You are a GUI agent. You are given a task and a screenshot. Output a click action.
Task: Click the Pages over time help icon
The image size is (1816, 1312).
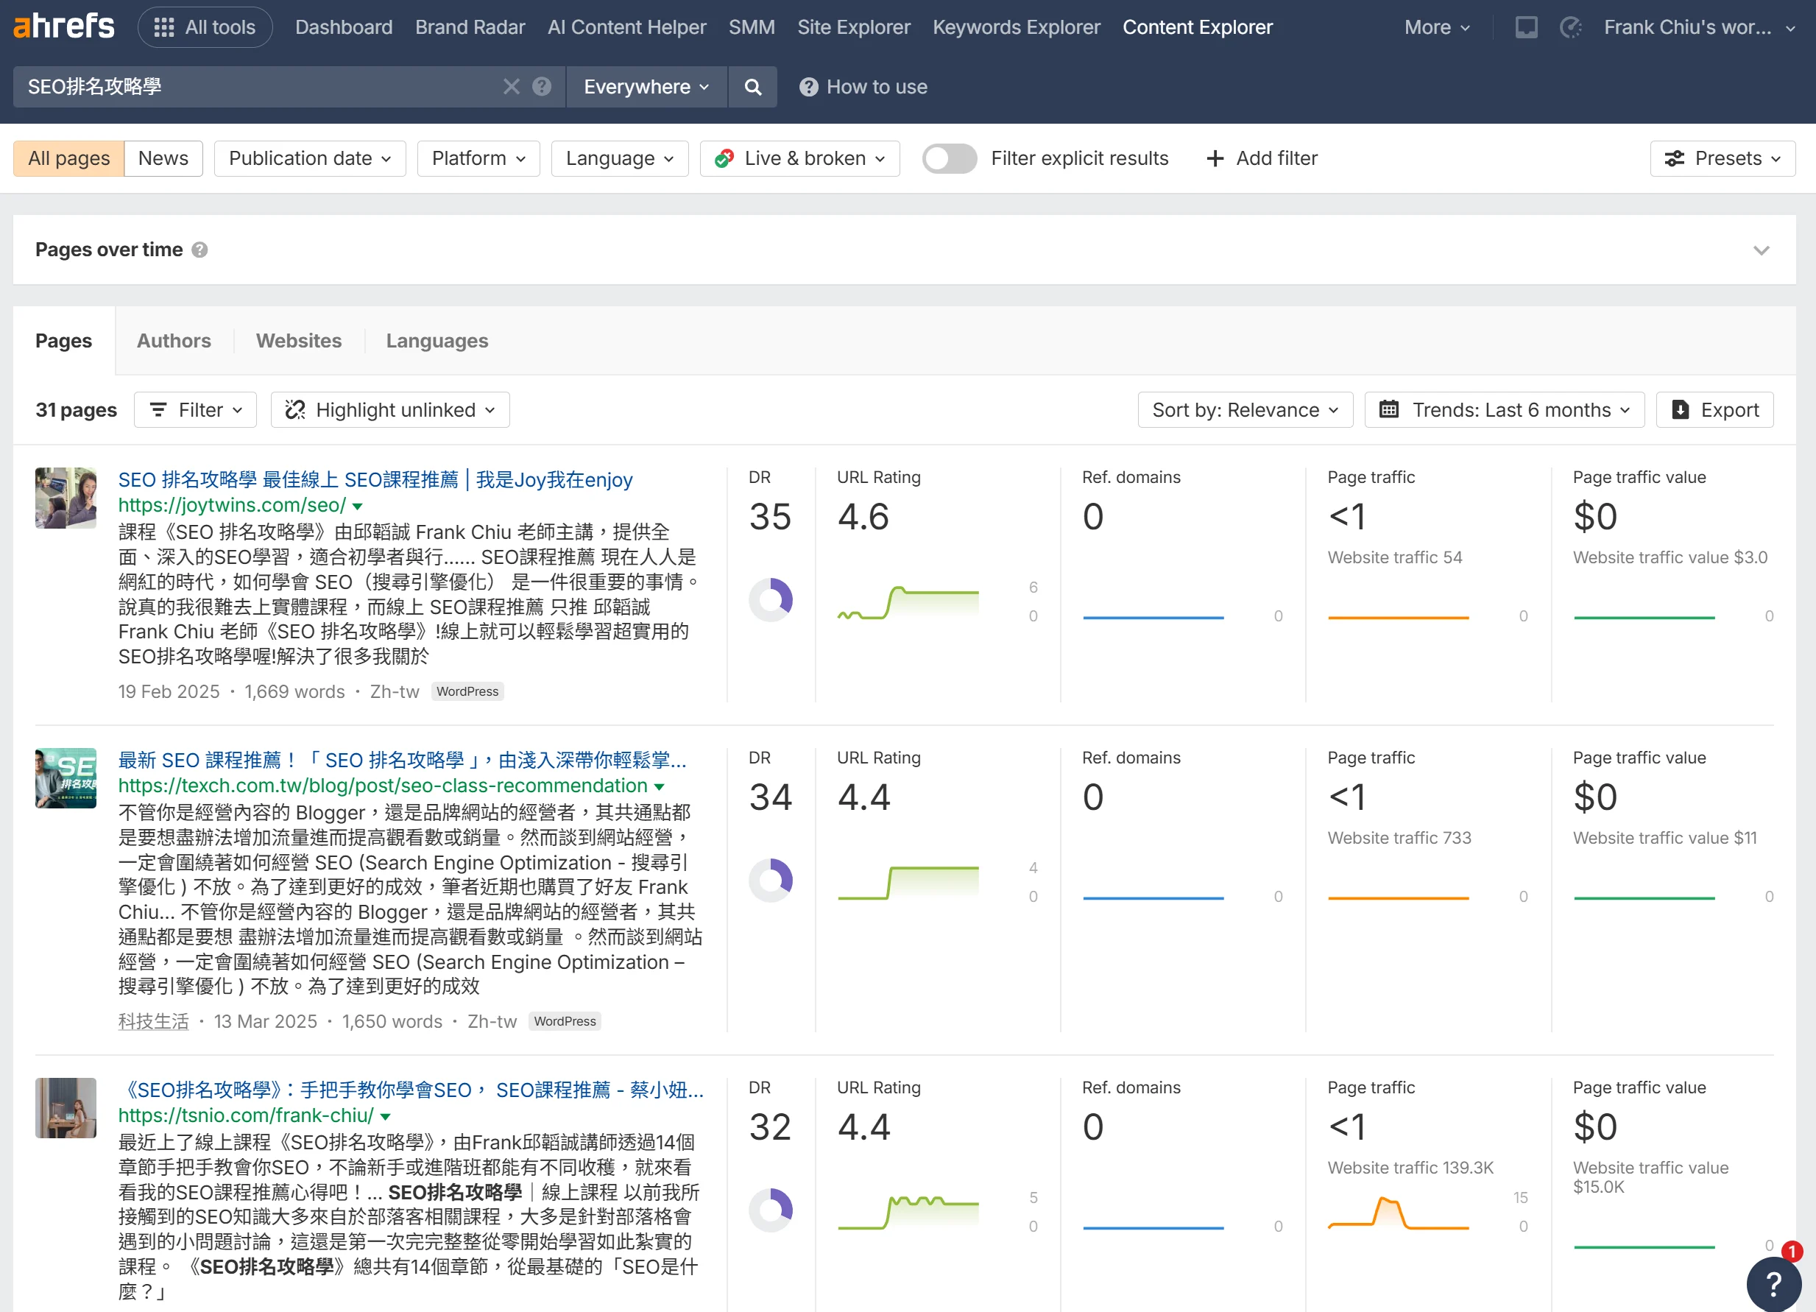pyautogui.click(x=200, y=250)
